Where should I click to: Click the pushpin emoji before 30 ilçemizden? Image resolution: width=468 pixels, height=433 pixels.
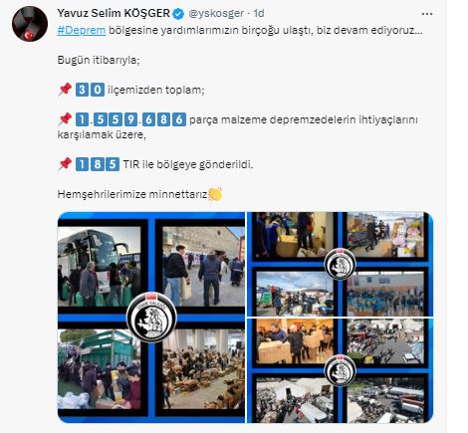tap(65, 90)
